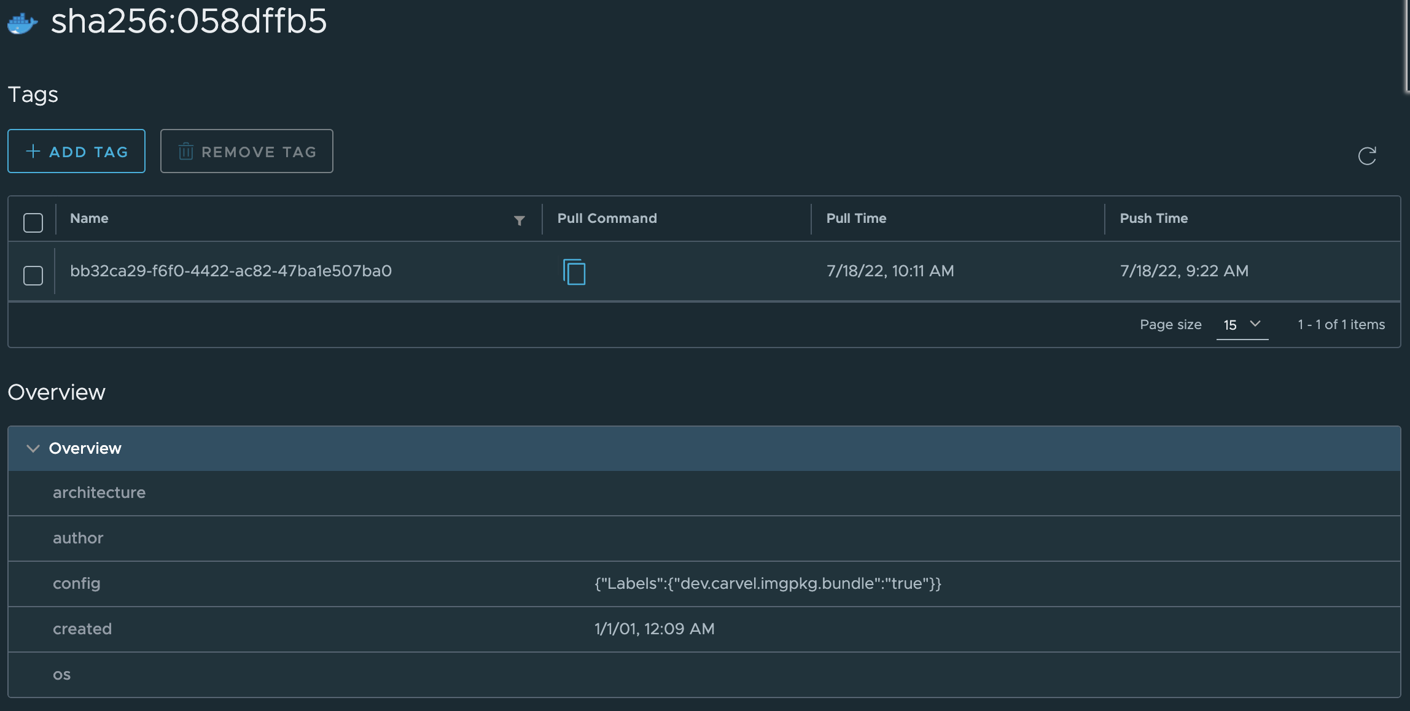Click the config row value showing carvel labels
The image size is (1410, 711).
[x=768, y=583]
